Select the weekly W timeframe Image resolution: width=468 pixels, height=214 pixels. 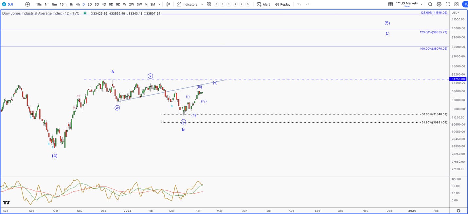point(124,4)
